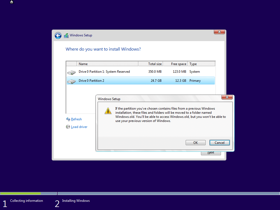Sort by the Free space column header
The height and width of the screenshot is (210, 280).
[x=175, y=64]
